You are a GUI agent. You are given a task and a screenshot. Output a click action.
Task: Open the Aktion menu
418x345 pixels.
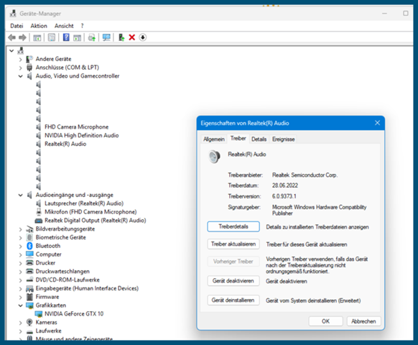[39, 26]
